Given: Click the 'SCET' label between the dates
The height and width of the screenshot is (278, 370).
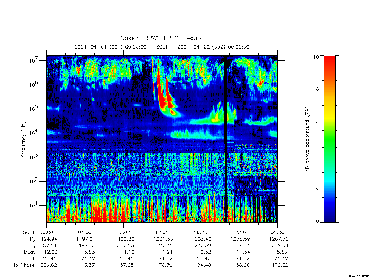Looking at the screenshot, I should (162, 47).
